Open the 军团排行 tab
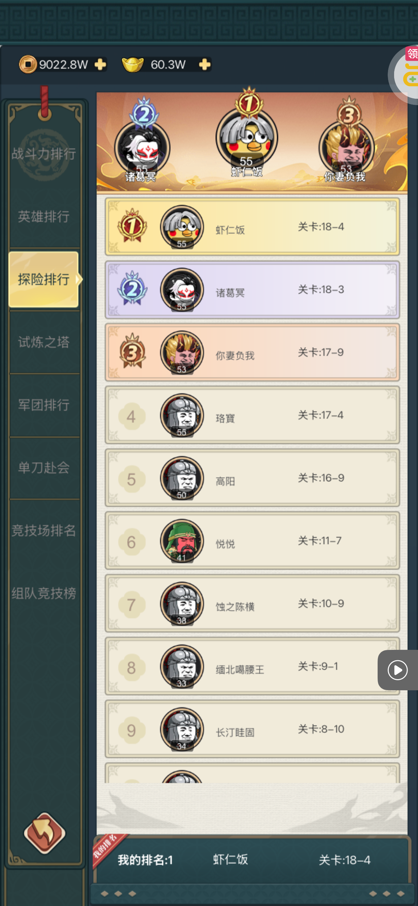Viewport: 418px width, 906px height. pos(44,405)
